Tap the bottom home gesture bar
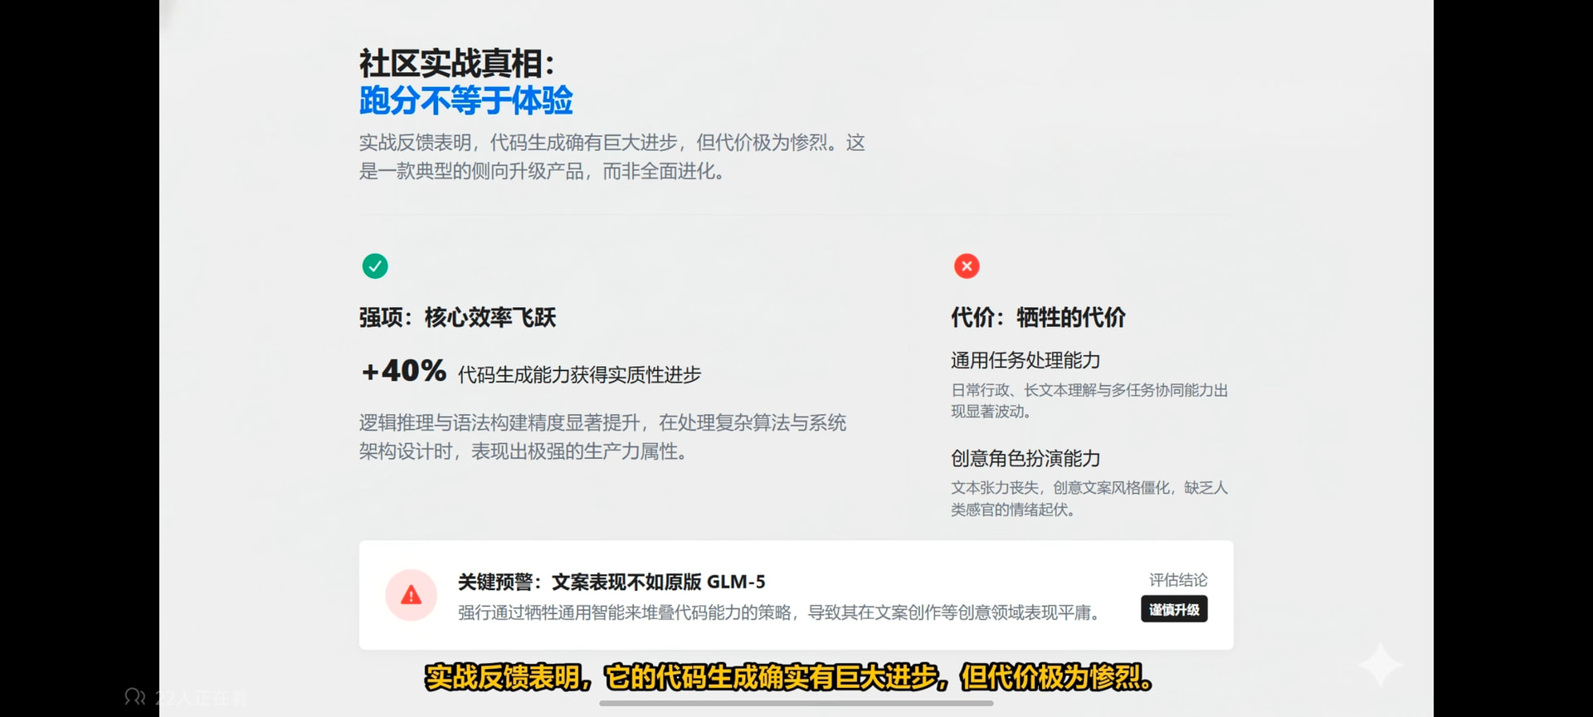 [x=796, y=703]
